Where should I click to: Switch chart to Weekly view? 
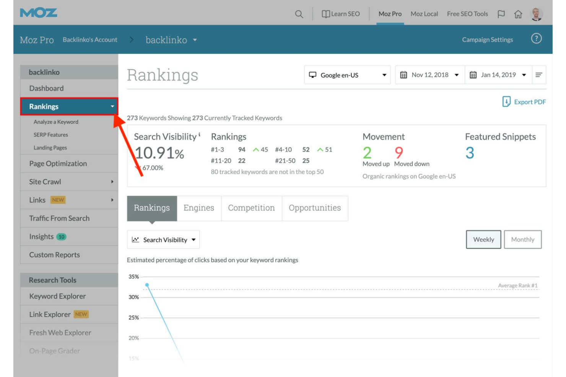tap(483, 239)
